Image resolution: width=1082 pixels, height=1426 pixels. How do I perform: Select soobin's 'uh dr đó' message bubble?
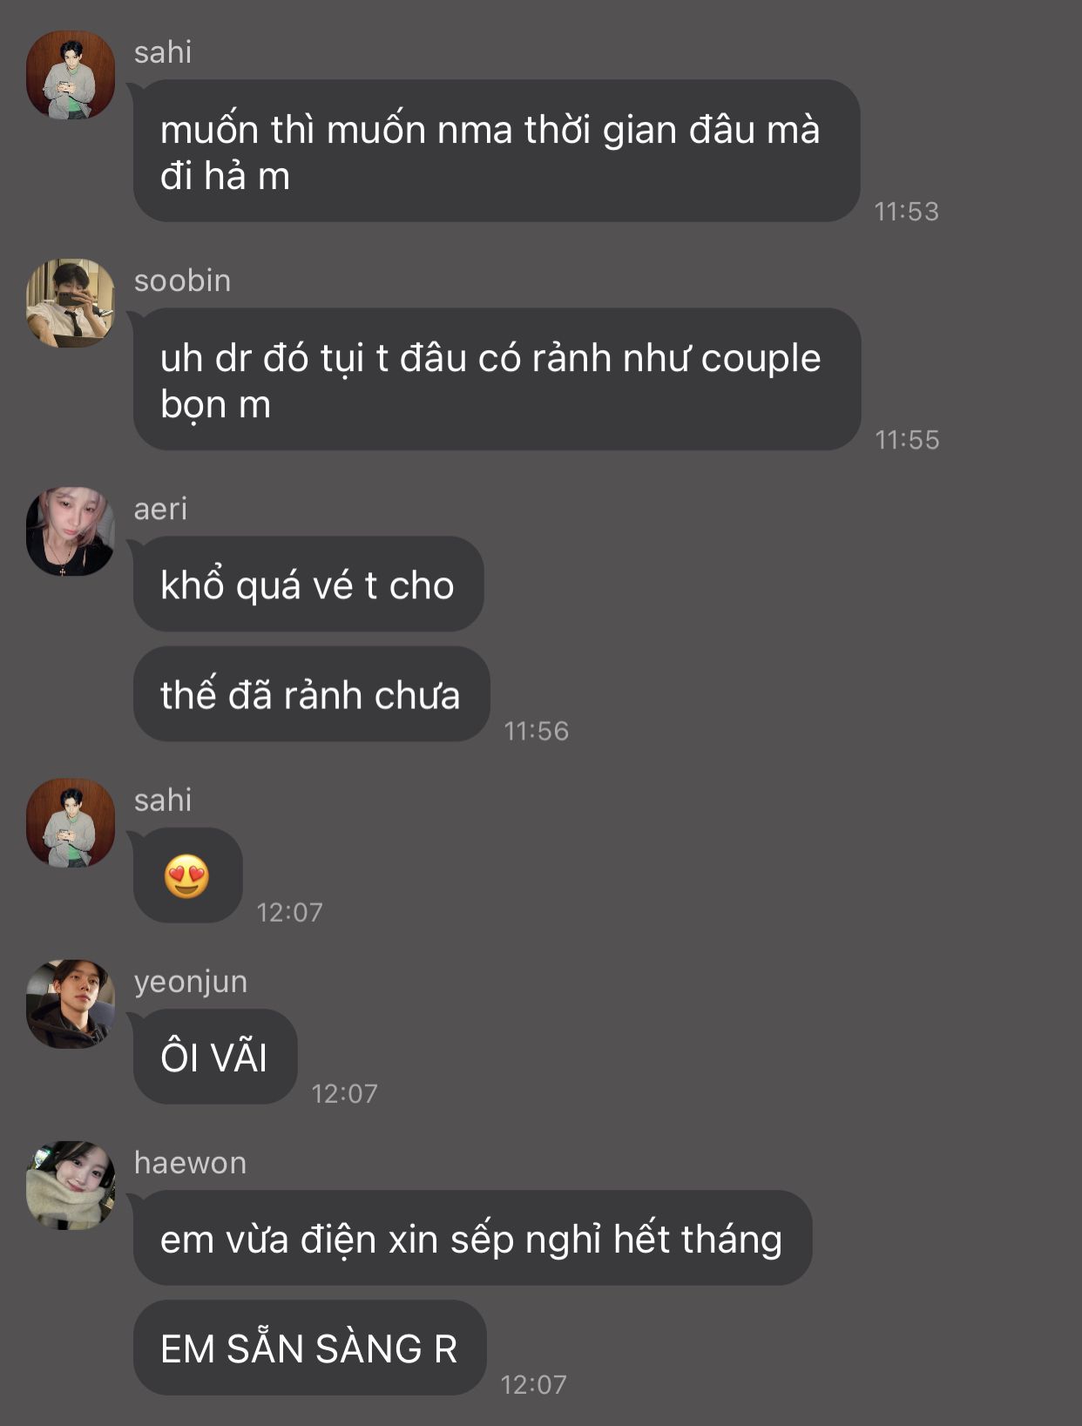pyautogui.click(x=497, y=379)
